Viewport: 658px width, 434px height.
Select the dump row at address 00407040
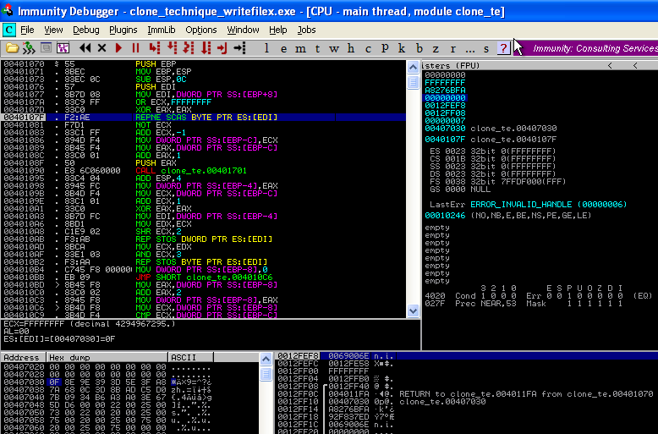tap(129, 398)
